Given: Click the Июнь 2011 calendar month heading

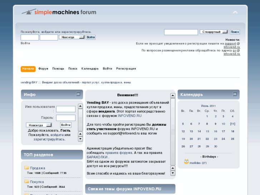Looking at the screenshot, I should [x=208, y=106].
